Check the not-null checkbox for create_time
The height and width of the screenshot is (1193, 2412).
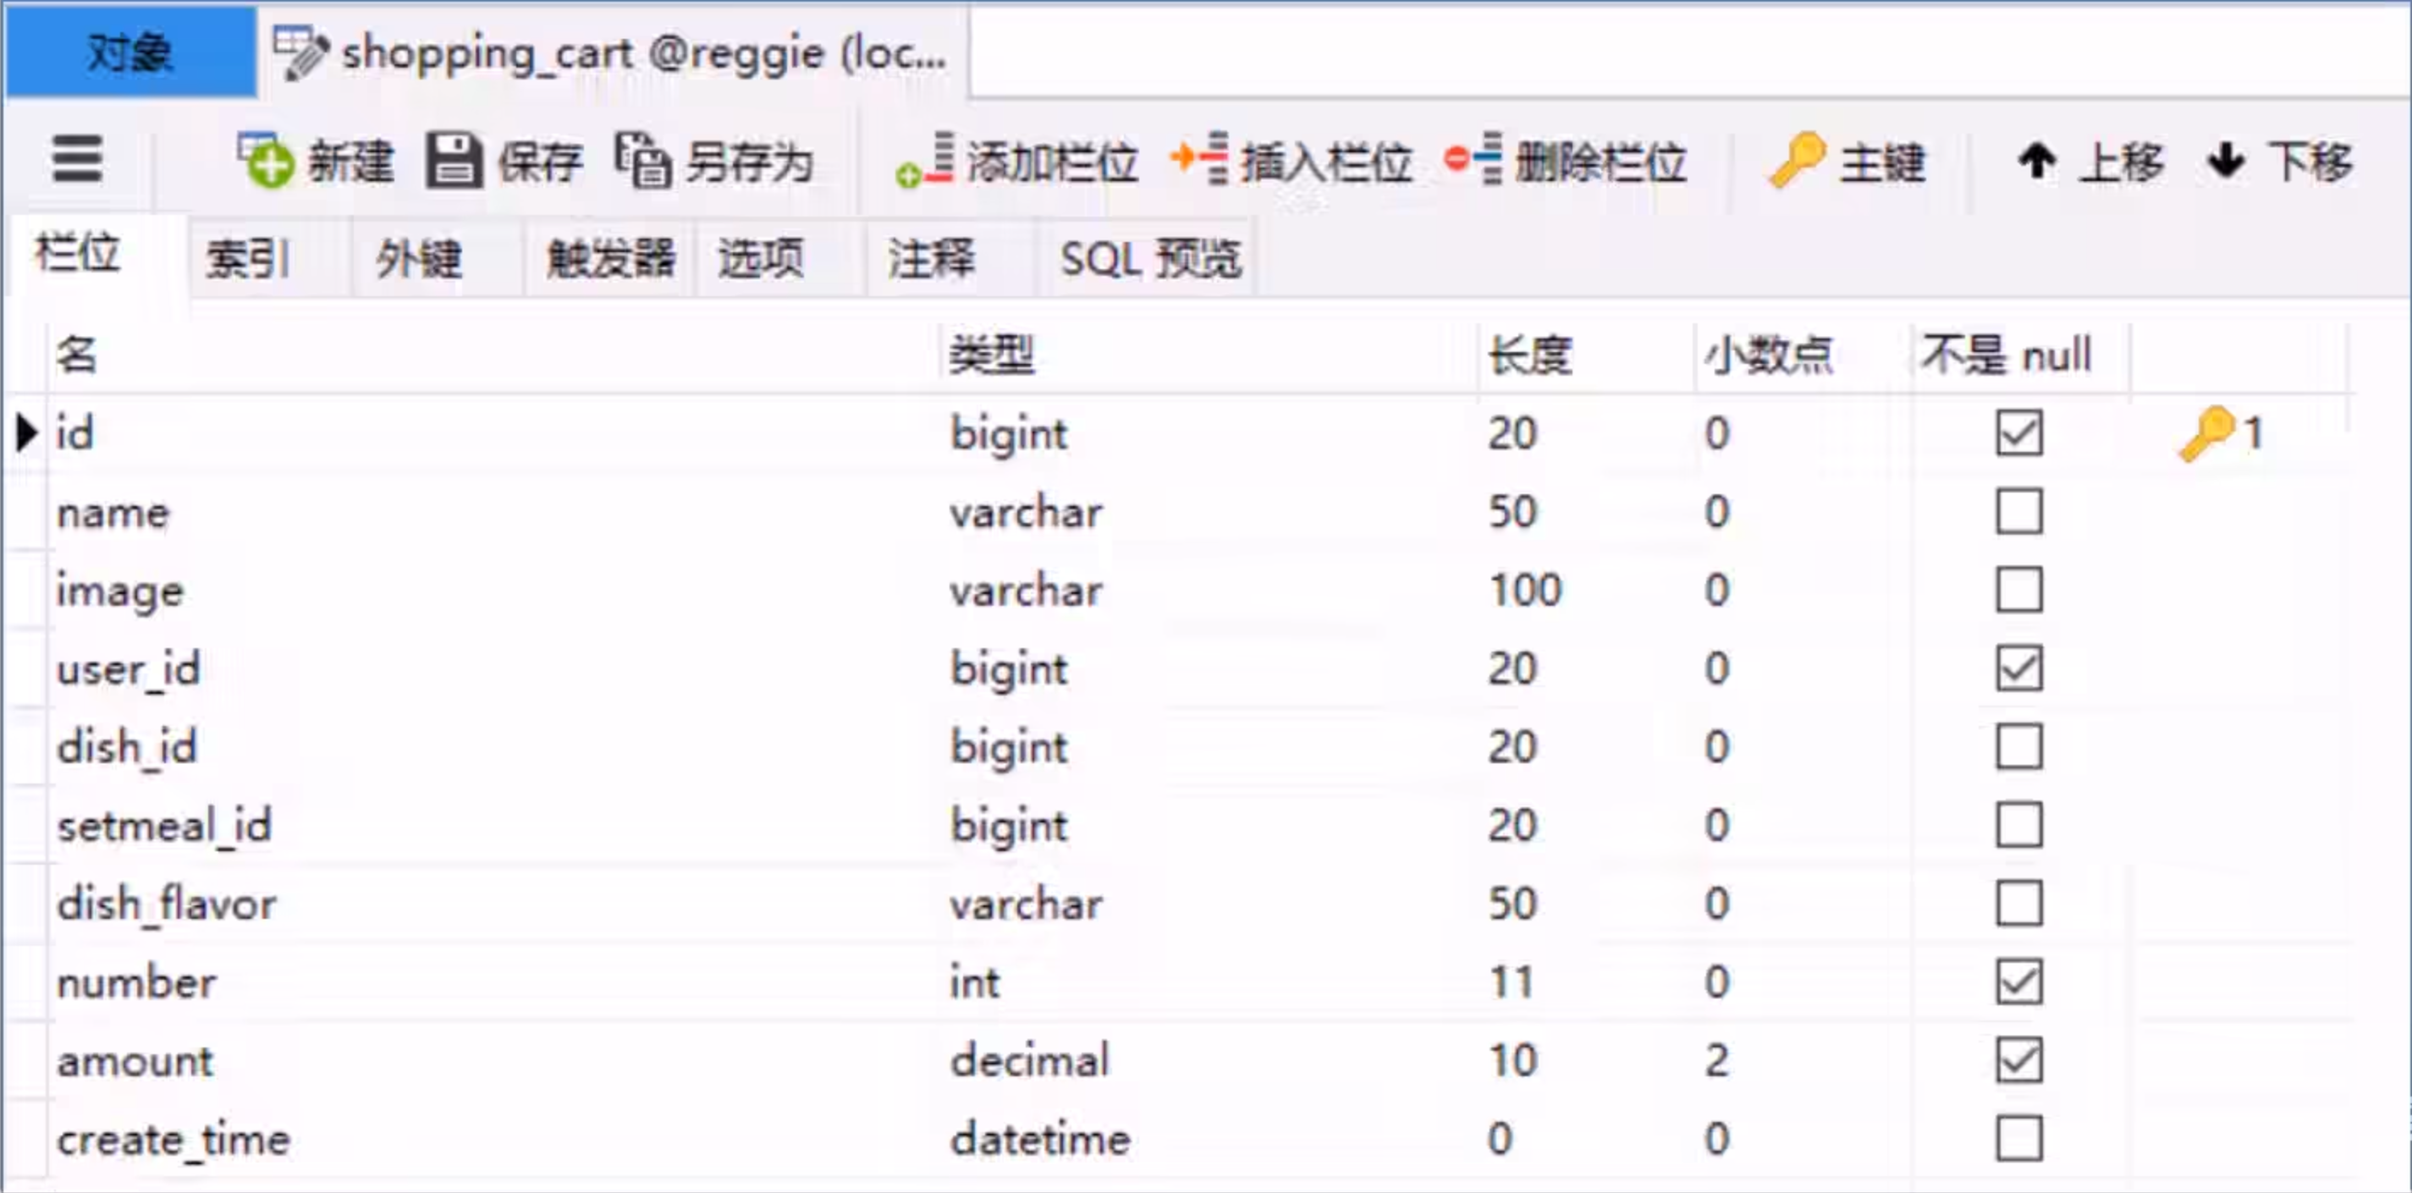click(x=2018, y=1140)
